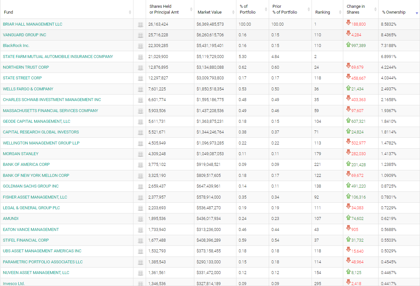The height and width of the screenshot is (286, 420).
Task: Open table icon in STATE STREET CORP row
Action: coord(140,78)
